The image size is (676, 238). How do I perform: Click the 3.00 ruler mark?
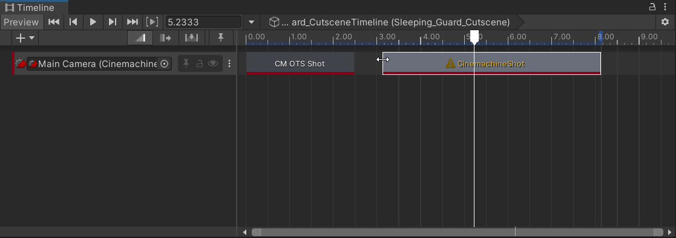387,37
